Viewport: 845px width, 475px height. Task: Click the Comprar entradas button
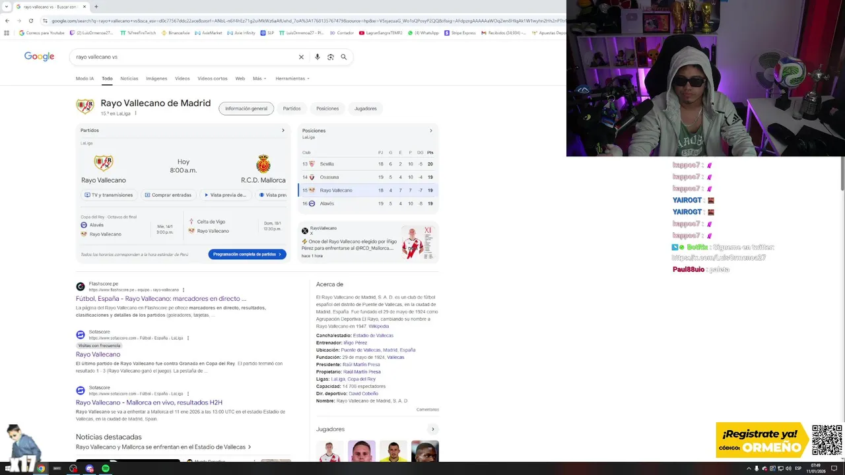click(x=167, y=195)
